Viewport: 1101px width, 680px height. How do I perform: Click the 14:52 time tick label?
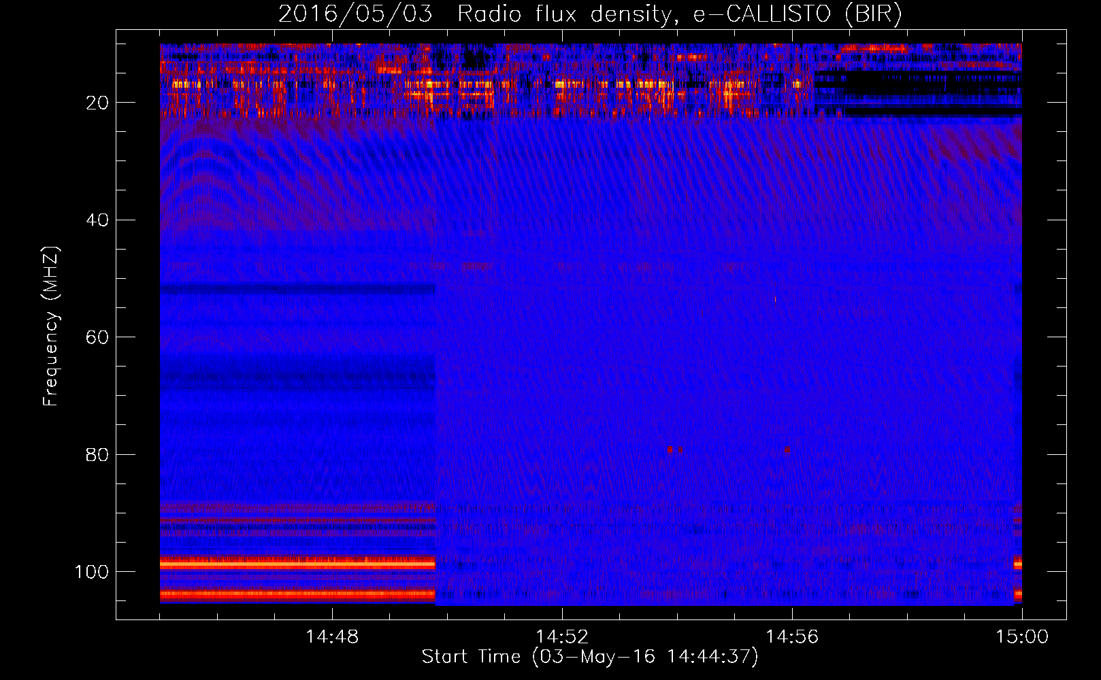tap(562, 637)
